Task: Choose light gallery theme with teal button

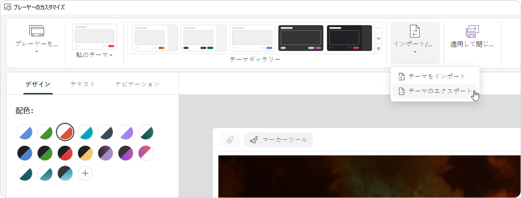Action: coord(204,38)
